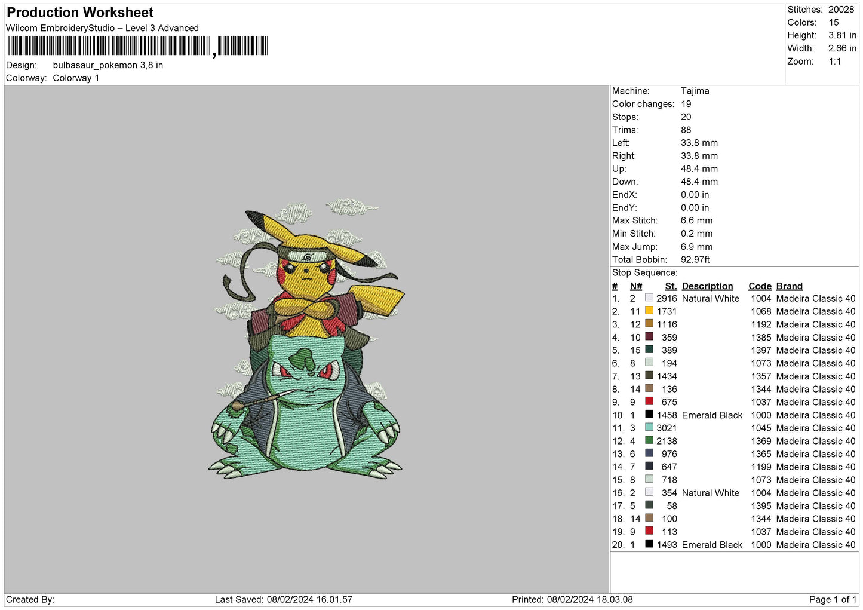
Task: Click the Total Bobbin value 92.97ft
Action: (x=696, y=259)
